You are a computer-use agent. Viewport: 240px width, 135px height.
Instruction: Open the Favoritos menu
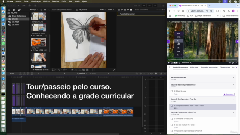click(x=56, y=1)
